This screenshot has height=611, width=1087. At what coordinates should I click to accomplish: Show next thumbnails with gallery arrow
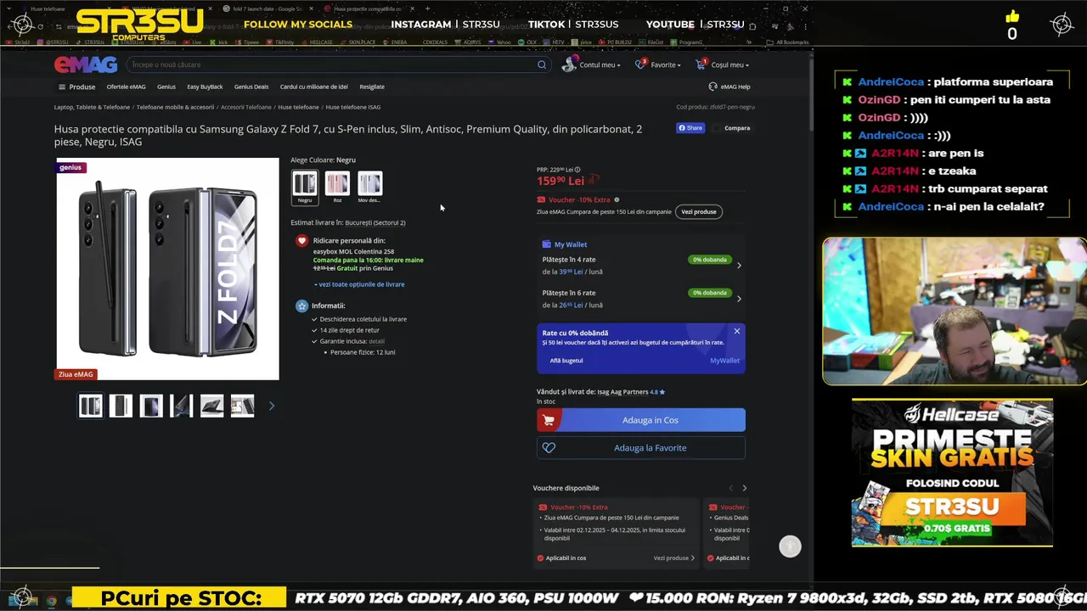[272, 406]
